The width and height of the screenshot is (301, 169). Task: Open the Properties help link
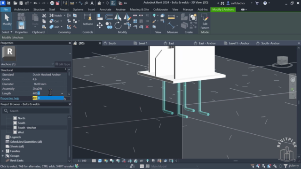9,98
